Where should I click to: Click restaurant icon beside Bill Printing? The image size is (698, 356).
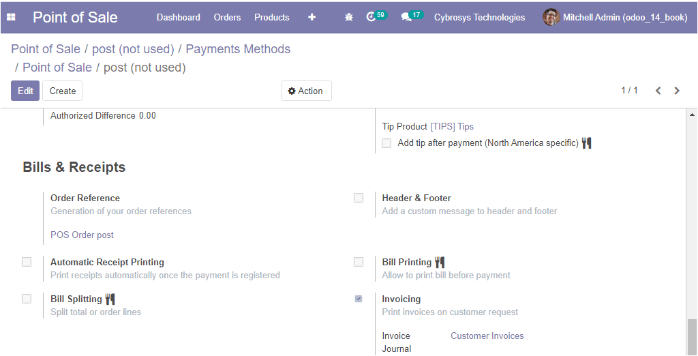440,262
